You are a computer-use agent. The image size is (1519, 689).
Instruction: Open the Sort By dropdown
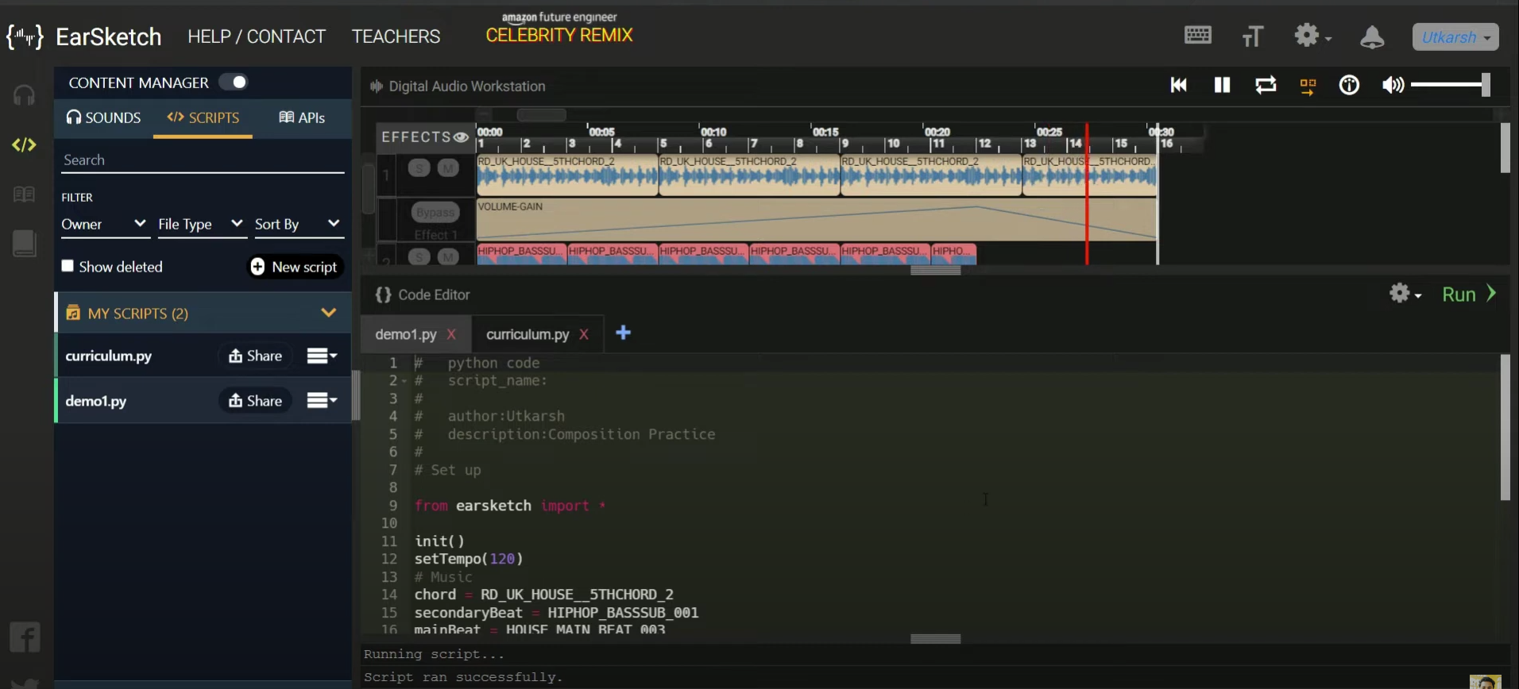pyautogui.click(x=298, y=225)
